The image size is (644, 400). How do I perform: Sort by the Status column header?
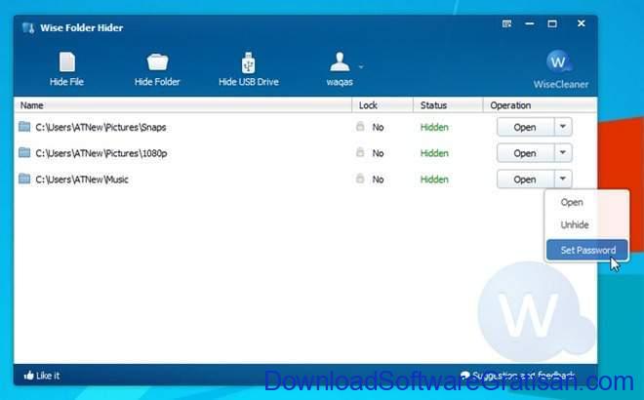[448, 105]
